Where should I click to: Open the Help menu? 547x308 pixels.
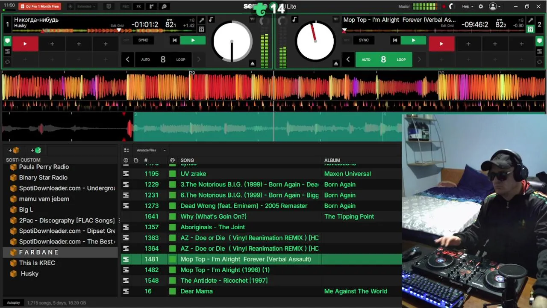[468, 6]
